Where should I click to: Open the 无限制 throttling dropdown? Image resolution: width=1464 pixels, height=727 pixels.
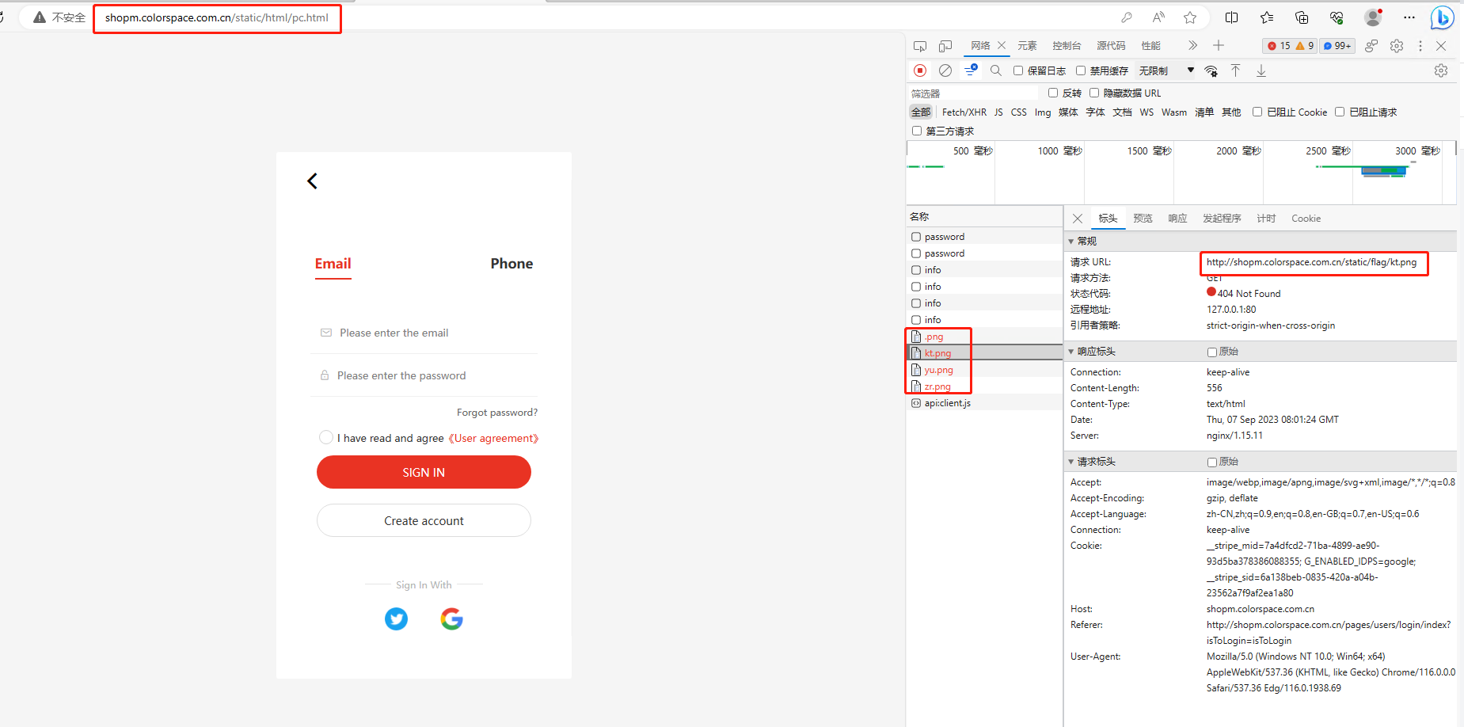[x=1165, y=70]
